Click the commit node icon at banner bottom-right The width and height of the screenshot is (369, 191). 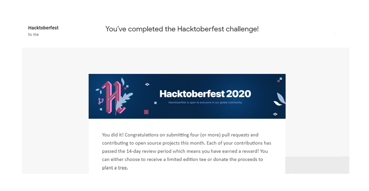[275, 114]
